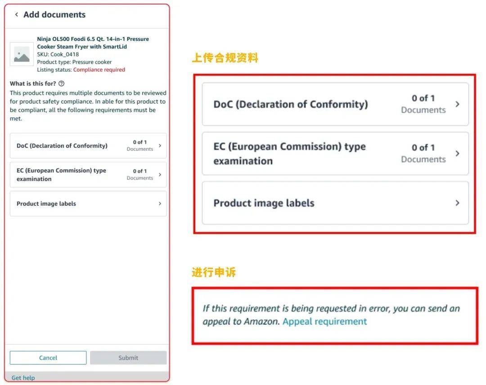Open the help icon next to What is this for?
This screenshot has height=385, width=486.
61,84
